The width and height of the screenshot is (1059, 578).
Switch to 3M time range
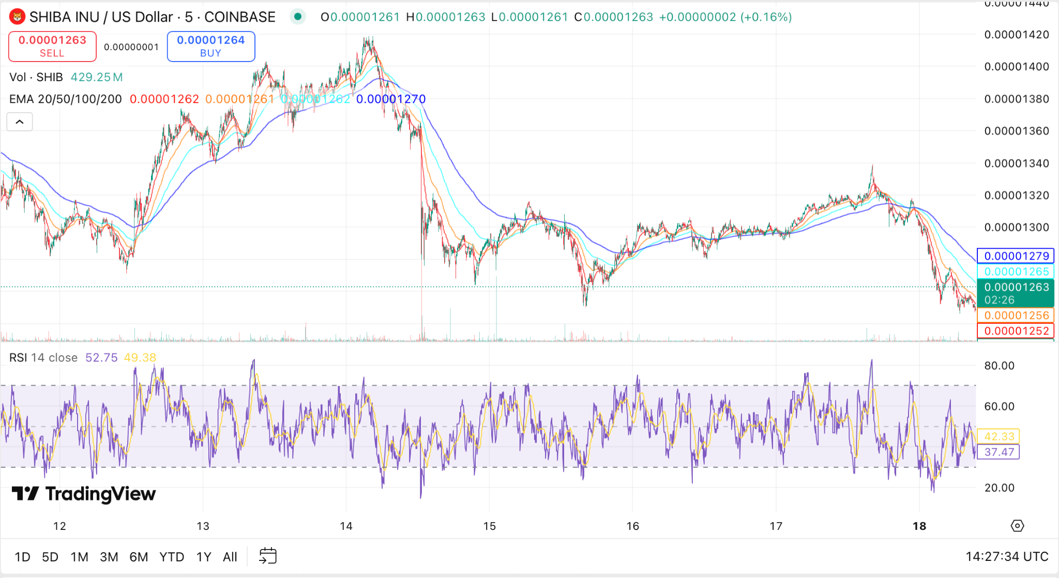109,557
